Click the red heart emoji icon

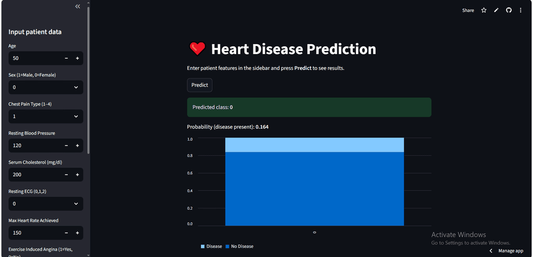point(197,49)
